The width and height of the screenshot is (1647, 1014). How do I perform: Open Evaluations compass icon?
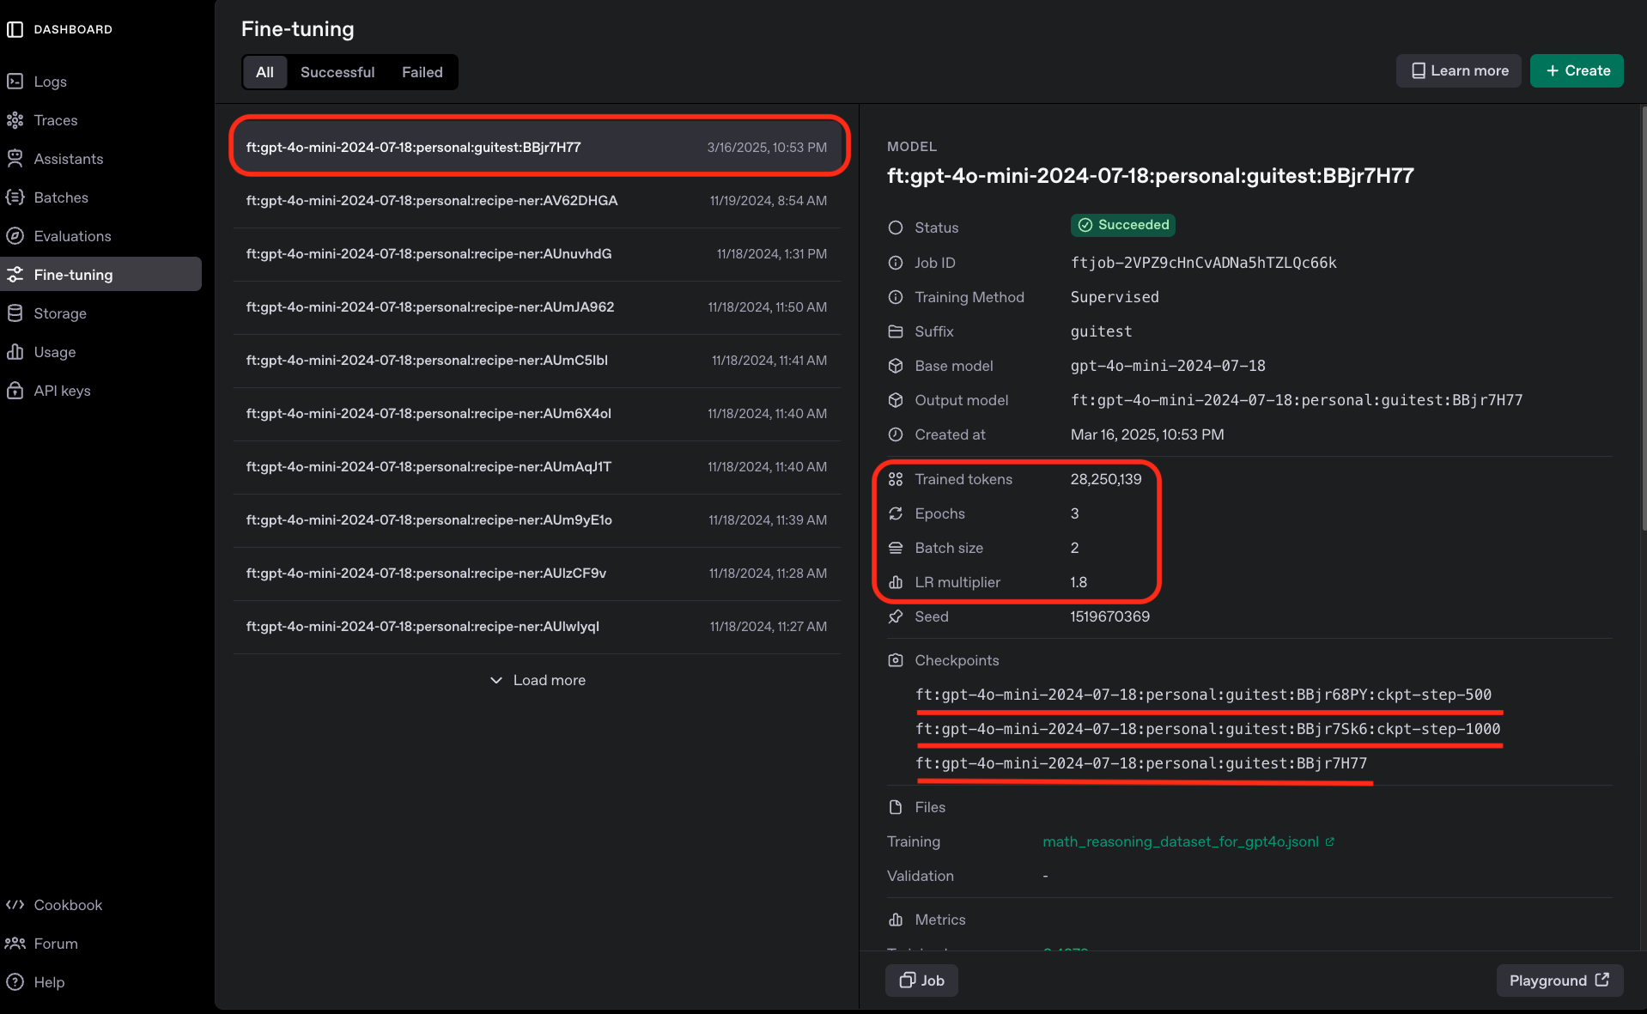15,236
